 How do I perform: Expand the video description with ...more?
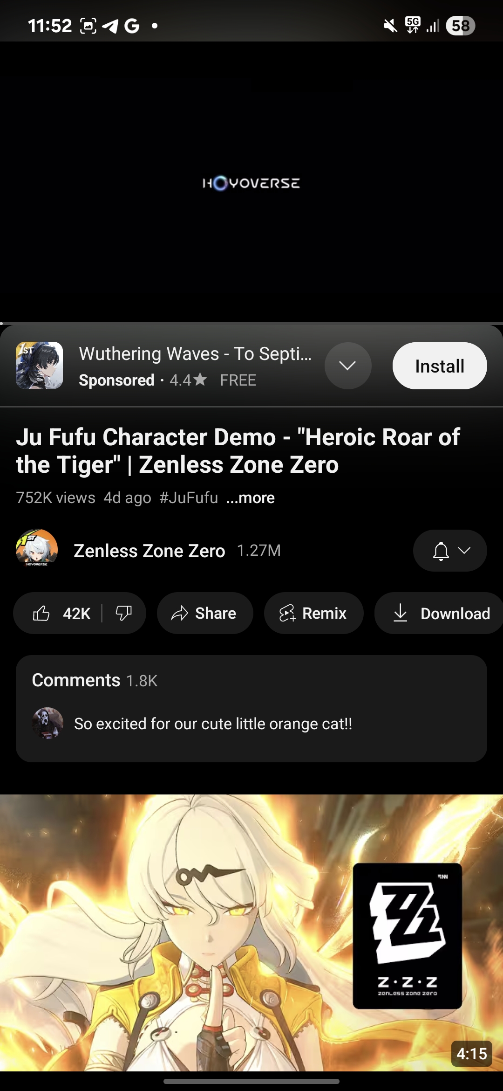tap(251, 497)
